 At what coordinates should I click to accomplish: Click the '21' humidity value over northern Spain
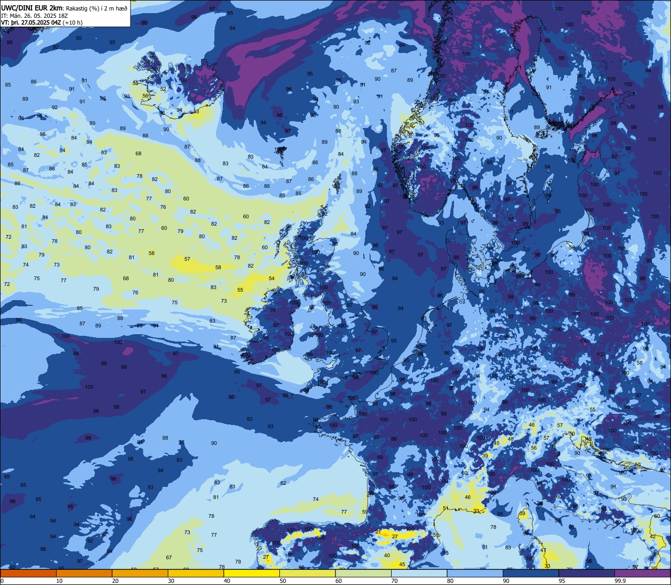(x=378, y=532)
